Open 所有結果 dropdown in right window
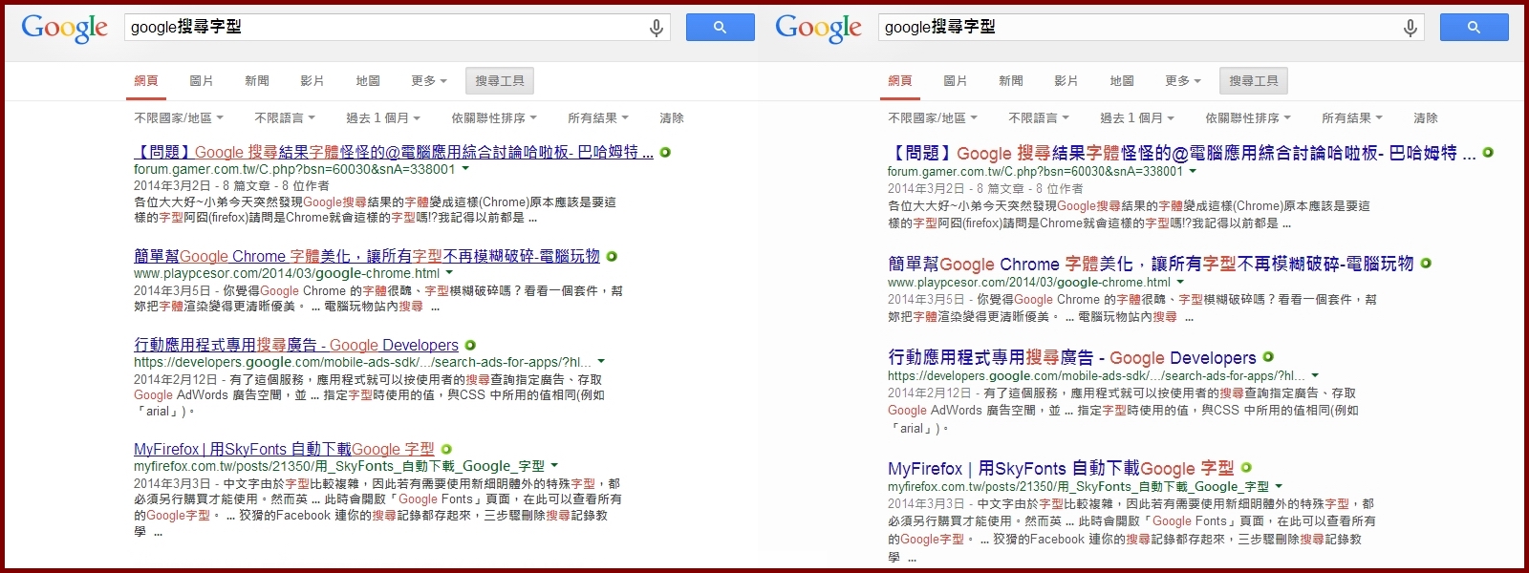Screen dimensions: 1529x573 pos(1352,118)
